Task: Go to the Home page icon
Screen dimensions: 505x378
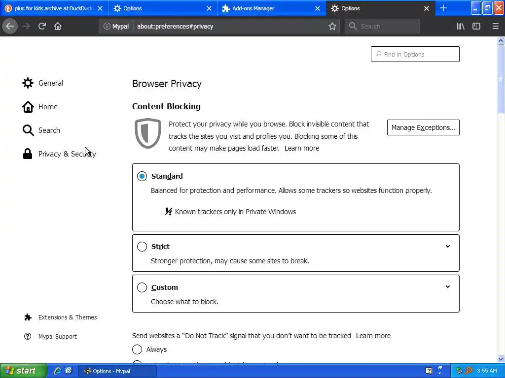Action: click(x=58, y=26)
